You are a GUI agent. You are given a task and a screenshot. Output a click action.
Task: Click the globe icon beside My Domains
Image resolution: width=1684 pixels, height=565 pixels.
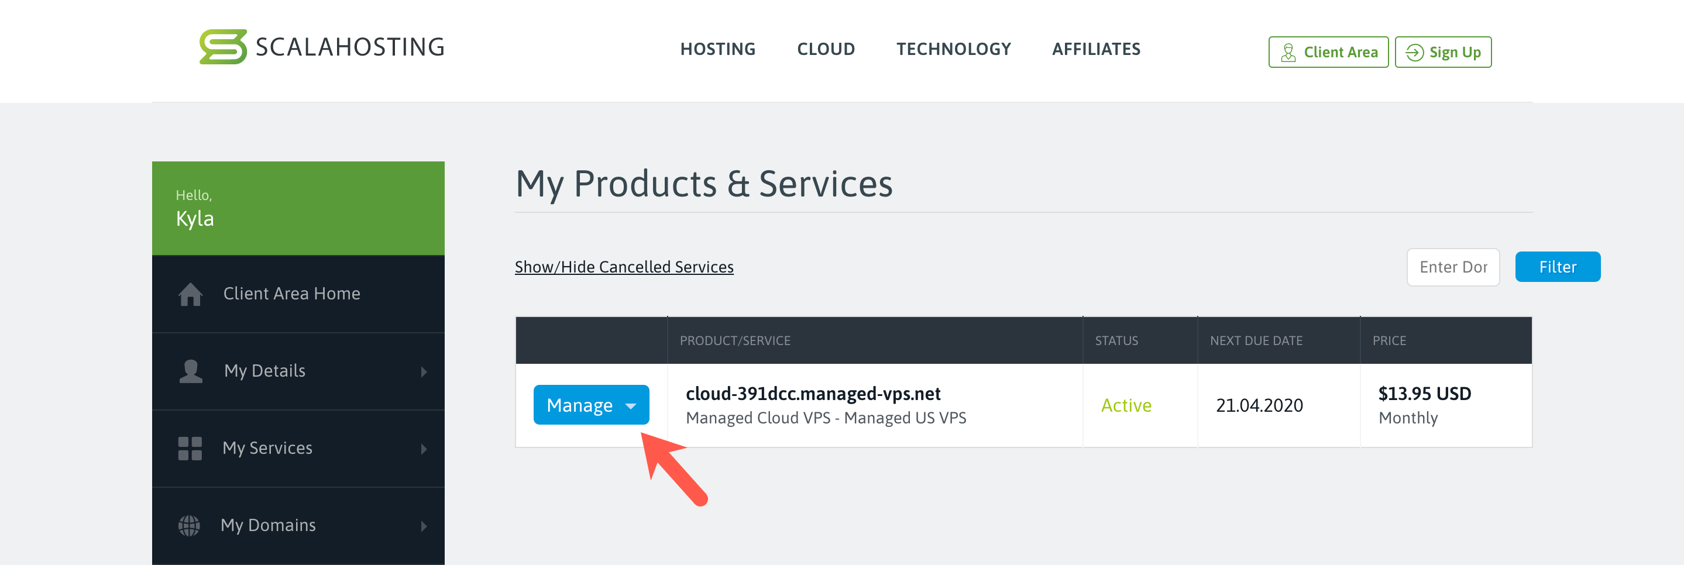190,525
